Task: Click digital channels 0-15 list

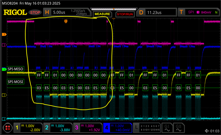Action: 150,128
